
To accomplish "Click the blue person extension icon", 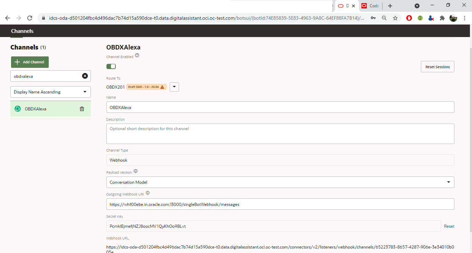I will point(431,18).
